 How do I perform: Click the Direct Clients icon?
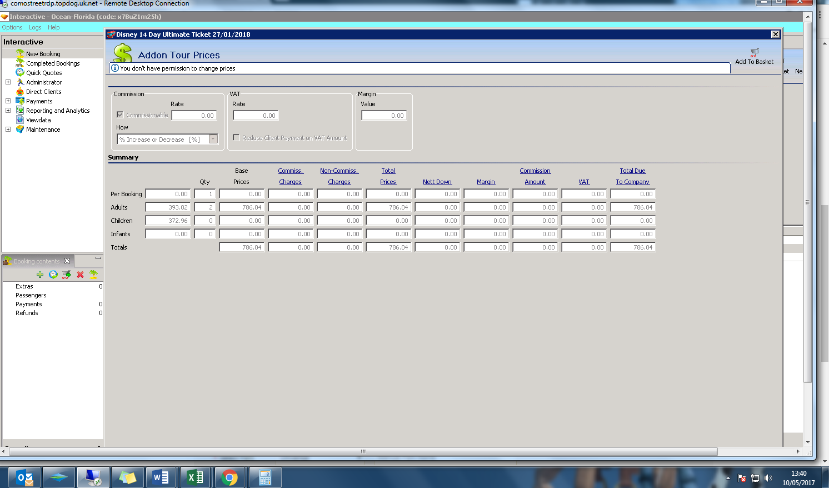20,91
